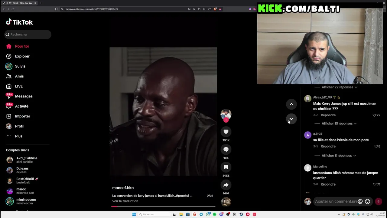Image resolution: width=387 pixels, height=218 pixels.
Task: Open Brave Shields lion icon
Action: pos(215,9)
